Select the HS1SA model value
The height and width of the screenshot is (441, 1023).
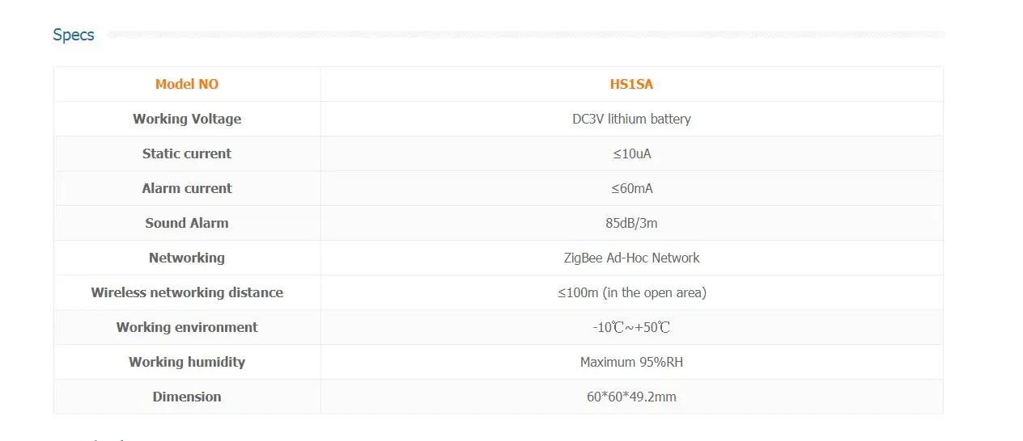tap(631, 84)
